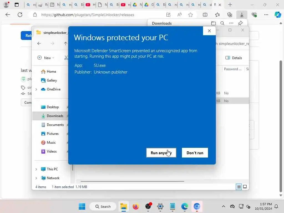Go forward in File Explorer
284x213 pixels.
52,43
